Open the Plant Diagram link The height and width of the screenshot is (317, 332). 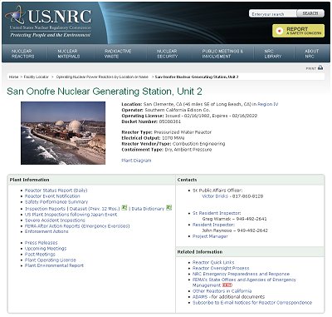(136, 161)
